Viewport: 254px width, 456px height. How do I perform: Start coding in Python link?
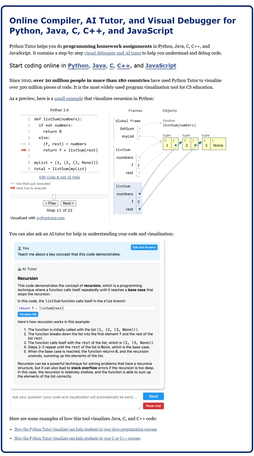pyautogui.click(x=78, y=66)
